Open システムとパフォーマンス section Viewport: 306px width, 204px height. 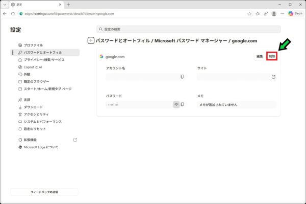(x=45, y=122)
